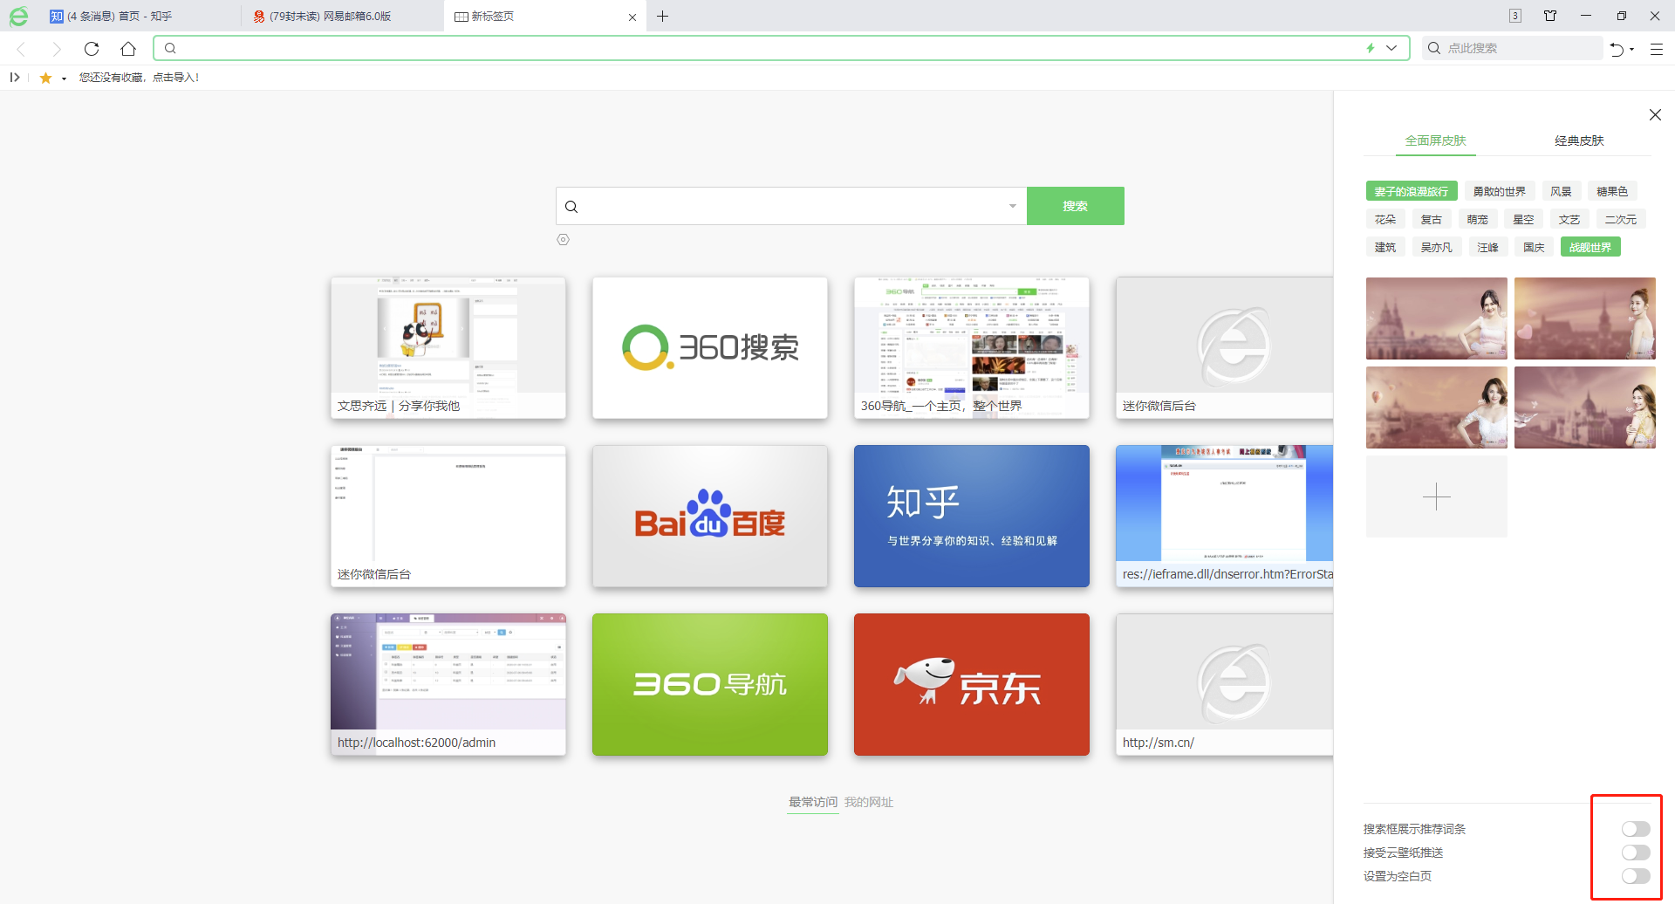Viewport: 1675px width, 904px height.
Task: Close the 新标签页 tab
Action: pos(632,17)
